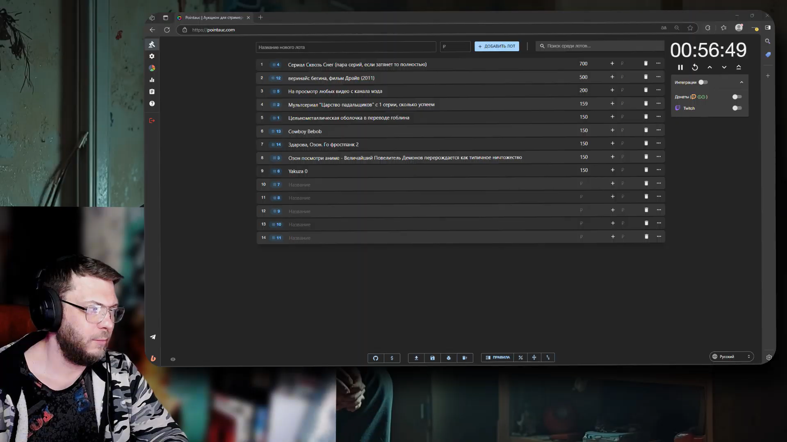Click the clear all lots trash icon

(465, 358)
